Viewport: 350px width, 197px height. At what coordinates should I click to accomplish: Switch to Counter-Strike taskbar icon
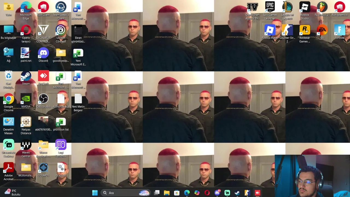point(247,193)
